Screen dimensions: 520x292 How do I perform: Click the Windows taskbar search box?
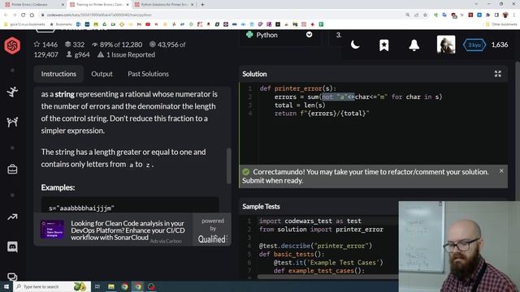(x=52, y=286)
